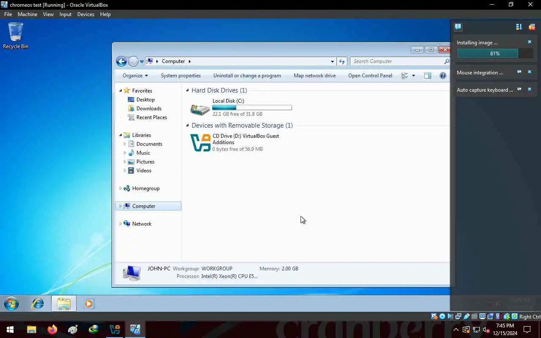Open the Recycle Bin desktop icon

click(x=16, y=36)
